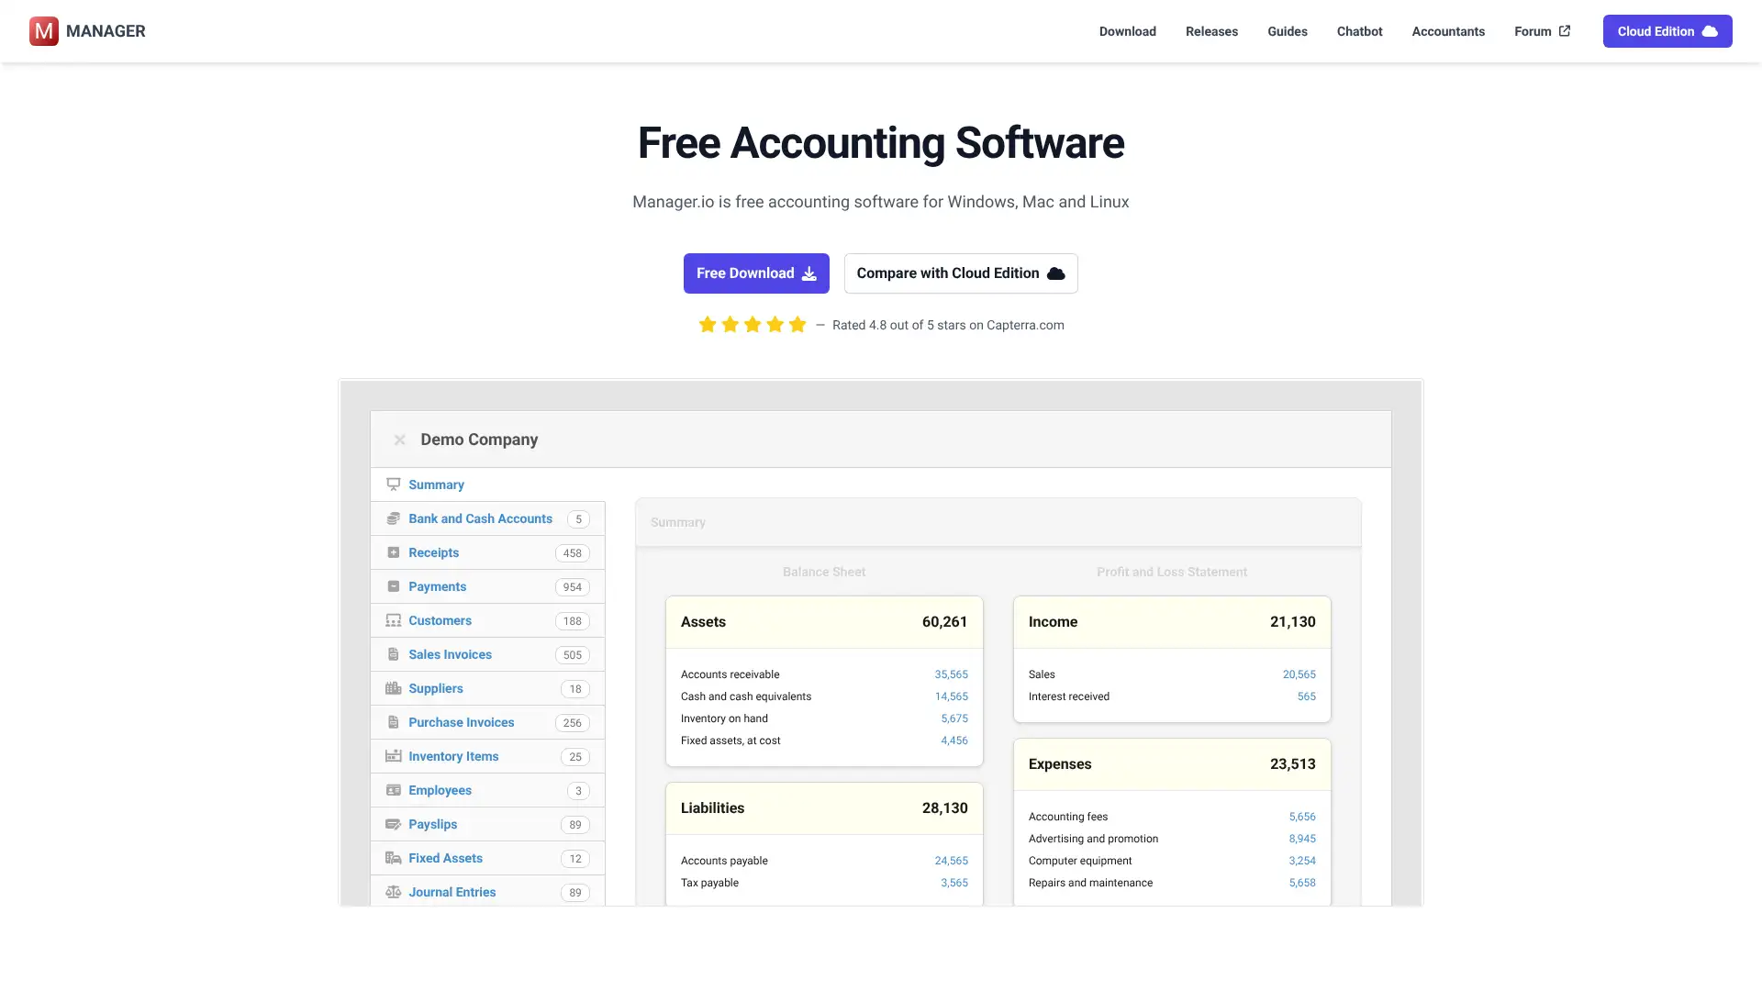Click the Rated 4.8 on Capterra.com text
This screenshot has width=1762, height=991.
(948, 325)
